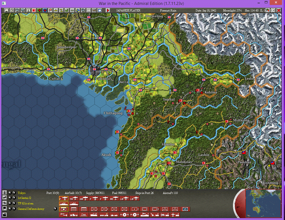Click the single yellow ship toolbar icon
The image size is (285, 220).
click(x=56, y=10)
